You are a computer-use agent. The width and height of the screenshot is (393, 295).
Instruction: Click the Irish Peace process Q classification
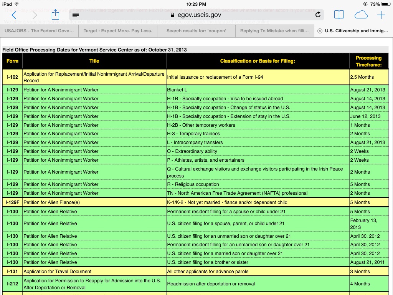pyautogui.click(x=258, y=172)
